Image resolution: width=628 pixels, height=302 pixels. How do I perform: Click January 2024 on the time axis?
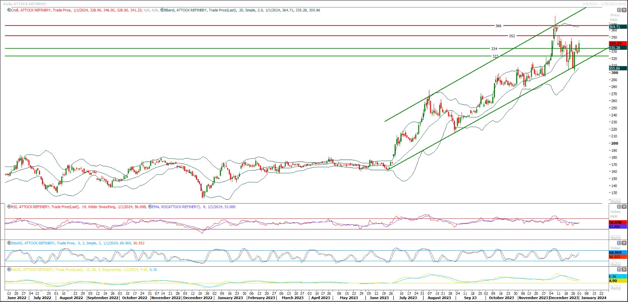coord(593,298)
